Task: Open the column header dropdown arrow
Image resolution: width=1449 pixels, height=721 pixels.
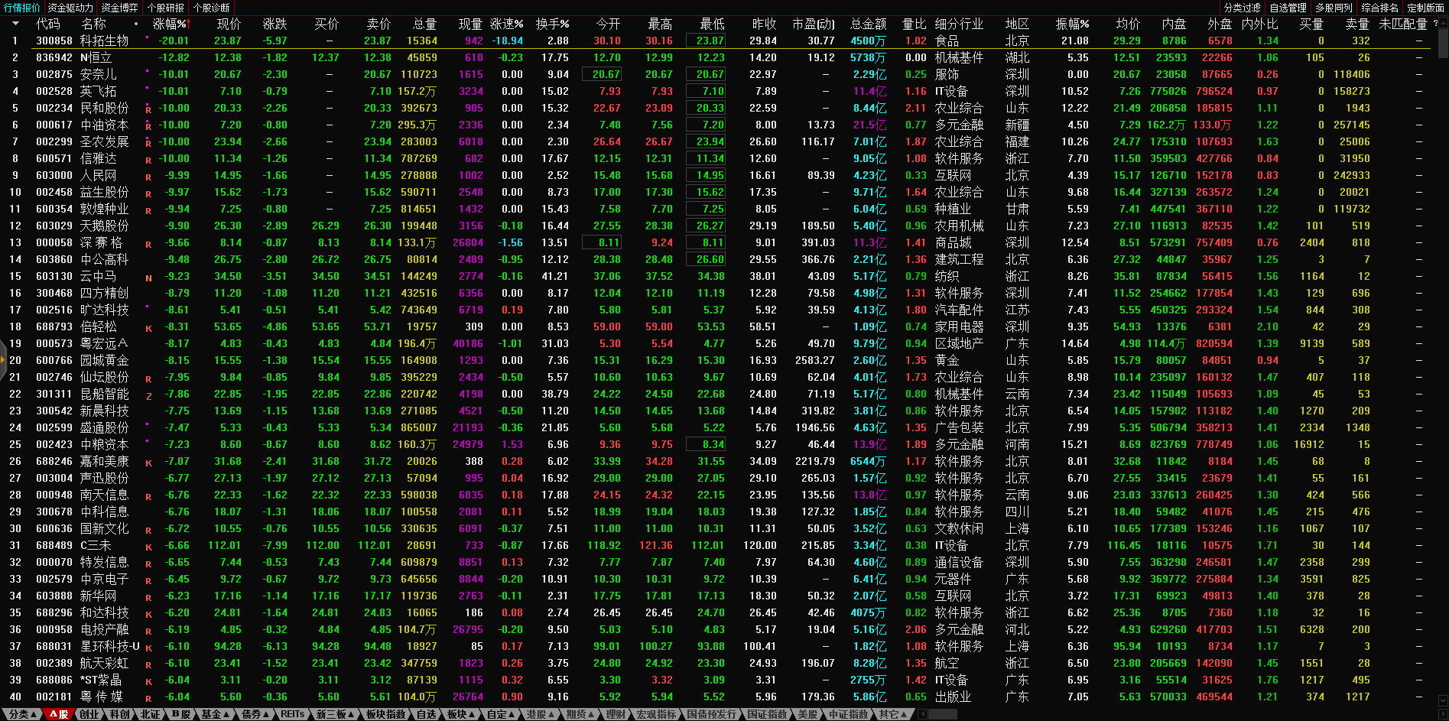Action: tap(15, 24)
